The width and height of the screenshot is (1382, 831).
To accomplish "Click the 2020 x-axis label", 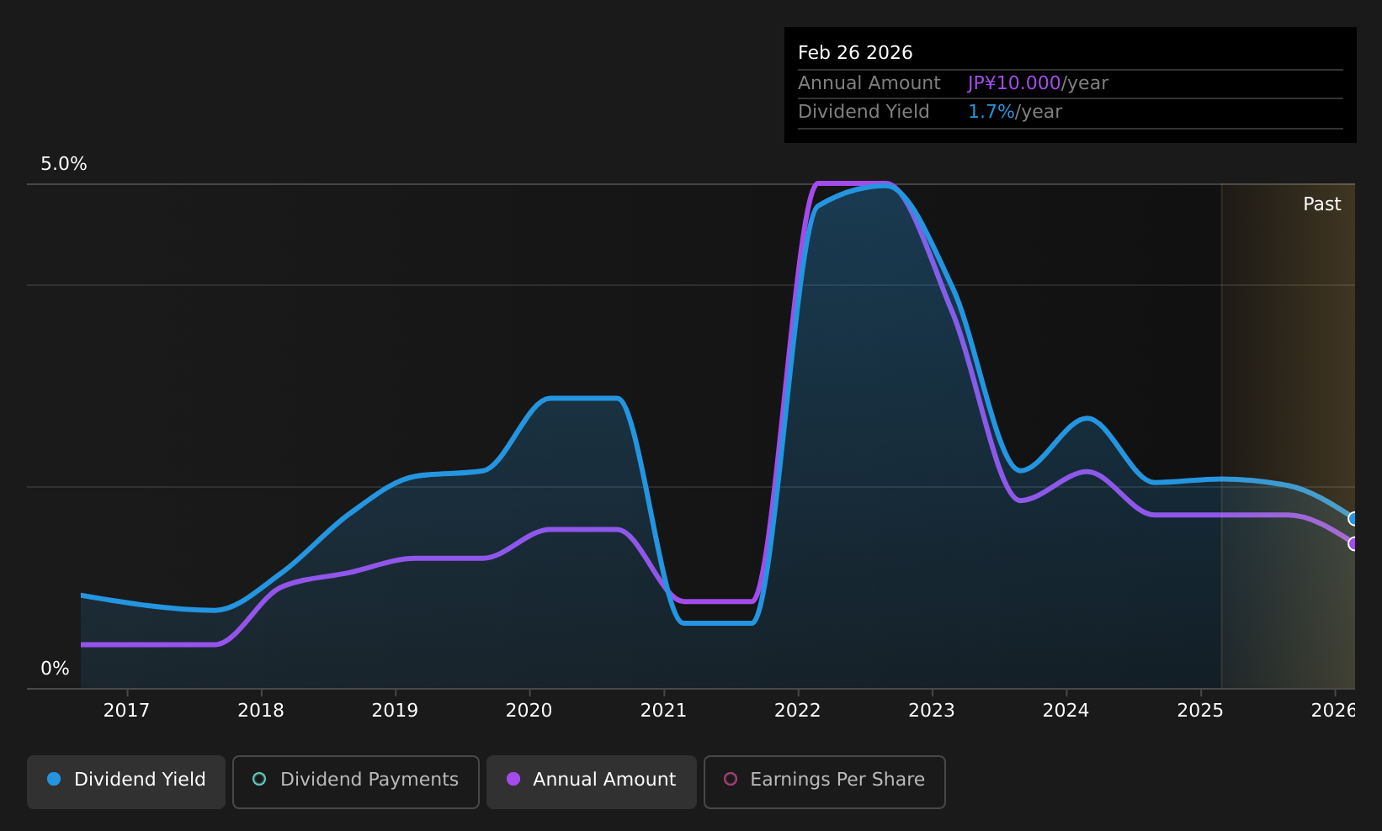I will click(x=529, y=711).
